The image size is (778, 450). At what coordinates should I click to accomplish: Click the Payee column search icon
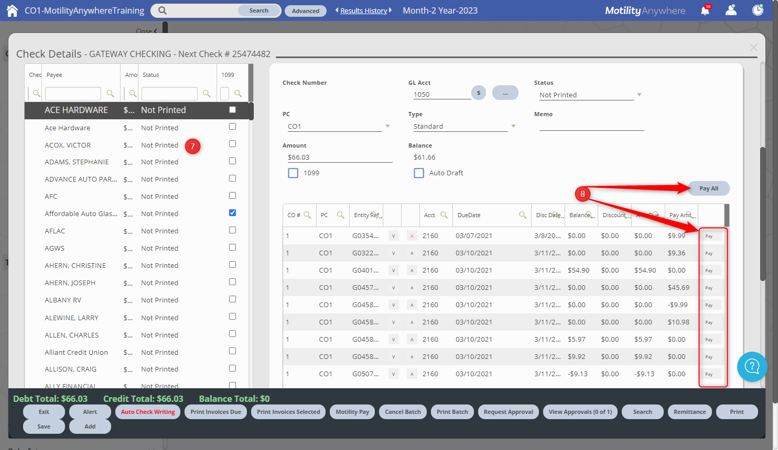(x=111, y=94)
